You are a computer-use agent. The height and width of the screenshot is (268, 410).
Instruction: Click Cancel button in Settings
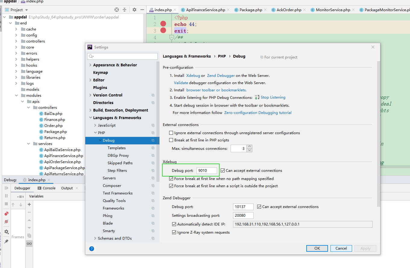[341, 248]
